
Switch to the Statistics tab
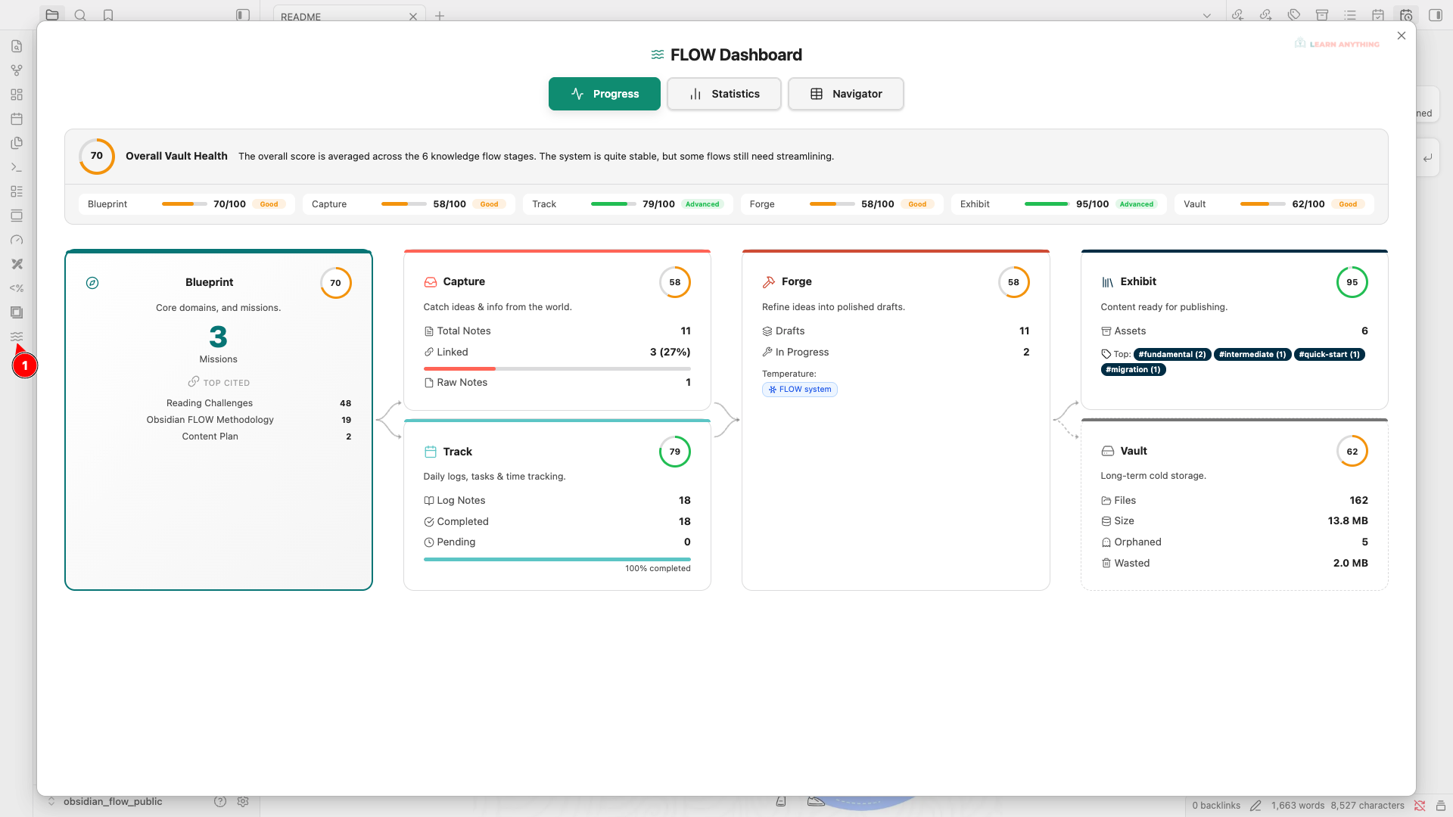[x=723, y=94]
